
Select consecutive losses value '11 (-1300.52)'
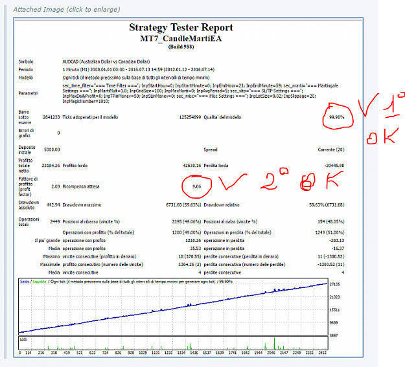(x=332, y=256)
